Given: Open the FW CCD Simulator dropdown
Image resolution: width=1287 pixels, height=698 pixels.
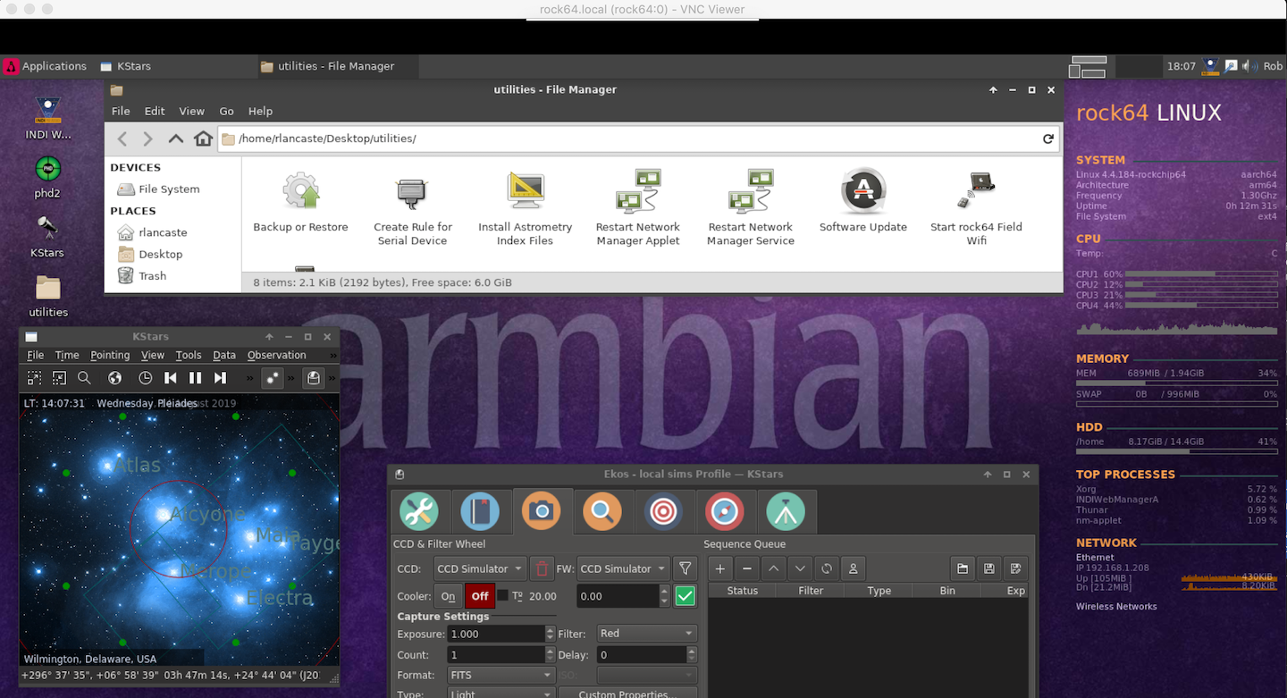Looking at the screenshot, I should pos(623,568).
